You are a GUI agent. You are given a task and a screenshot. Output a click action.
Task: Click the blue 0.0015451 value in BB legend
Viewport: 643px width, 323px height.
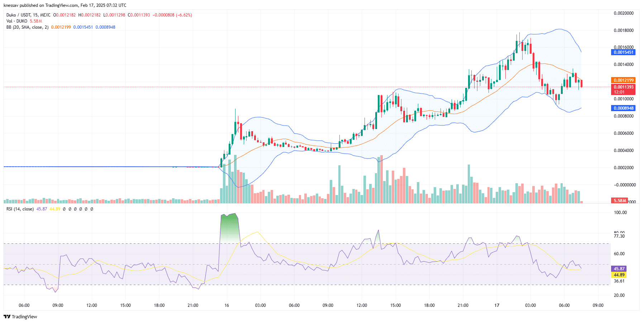(x=83, y=27)
